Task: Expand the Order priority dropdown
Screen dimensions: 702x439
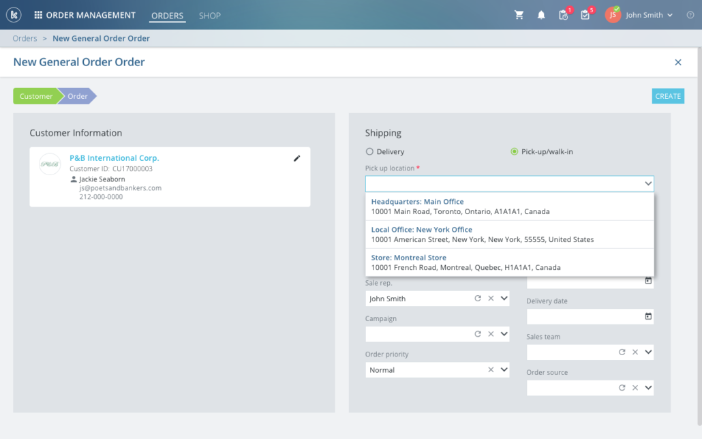Action: coord(504,370)
